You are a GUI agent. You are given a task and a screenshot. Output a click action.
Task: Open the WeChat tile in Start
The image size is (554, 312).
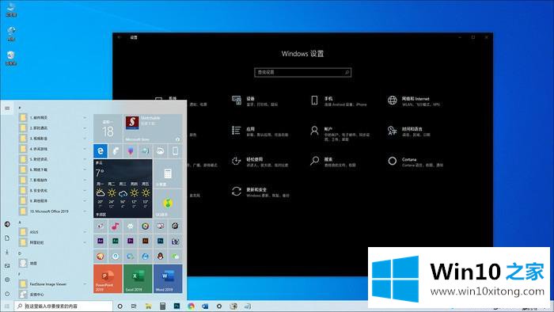(x=175, y=256)
